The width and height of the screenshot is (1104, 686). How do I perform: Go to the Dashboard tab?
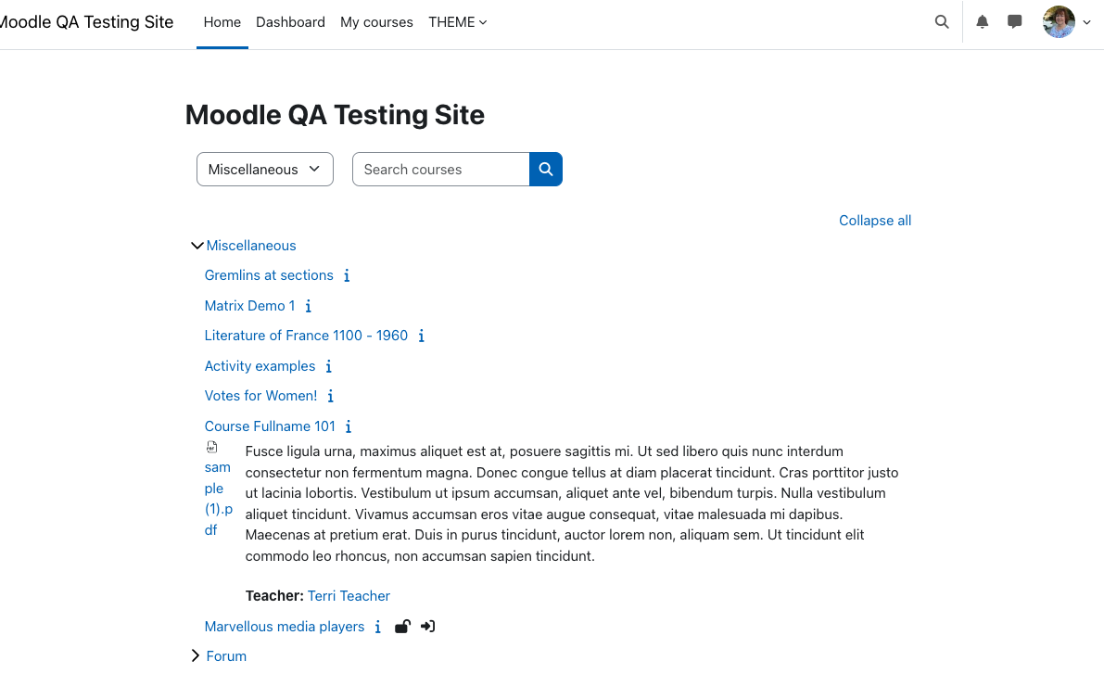click(290, 22)
